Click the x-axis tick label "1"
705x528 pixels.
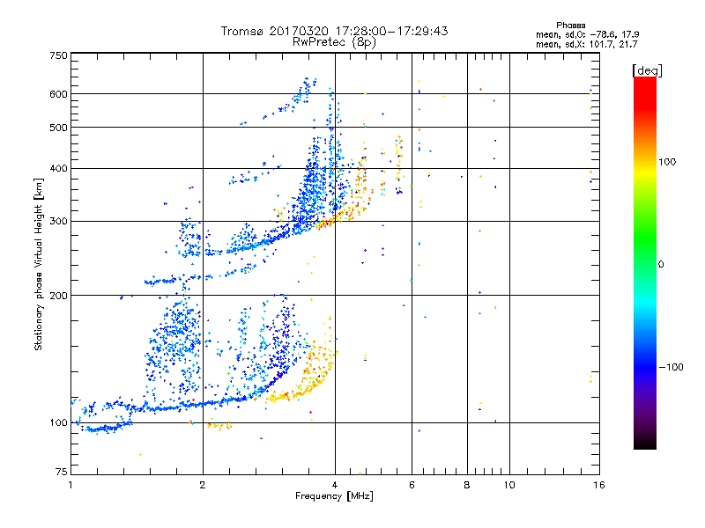[70, 485]
